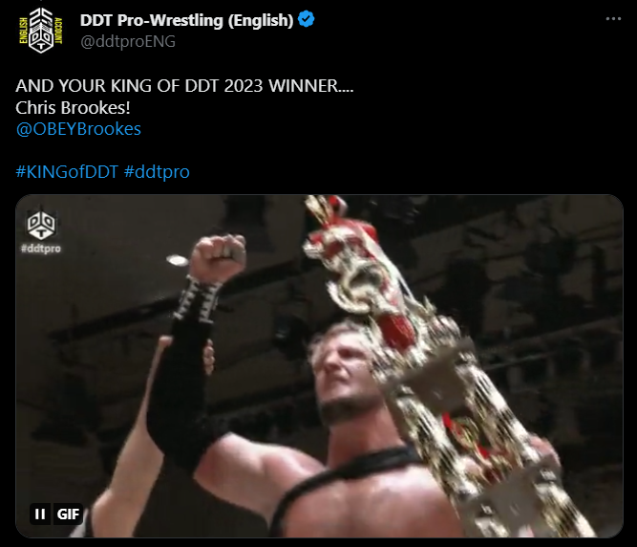
Task: Click the raised fist in the GIF
Action: tap(218, 257)
